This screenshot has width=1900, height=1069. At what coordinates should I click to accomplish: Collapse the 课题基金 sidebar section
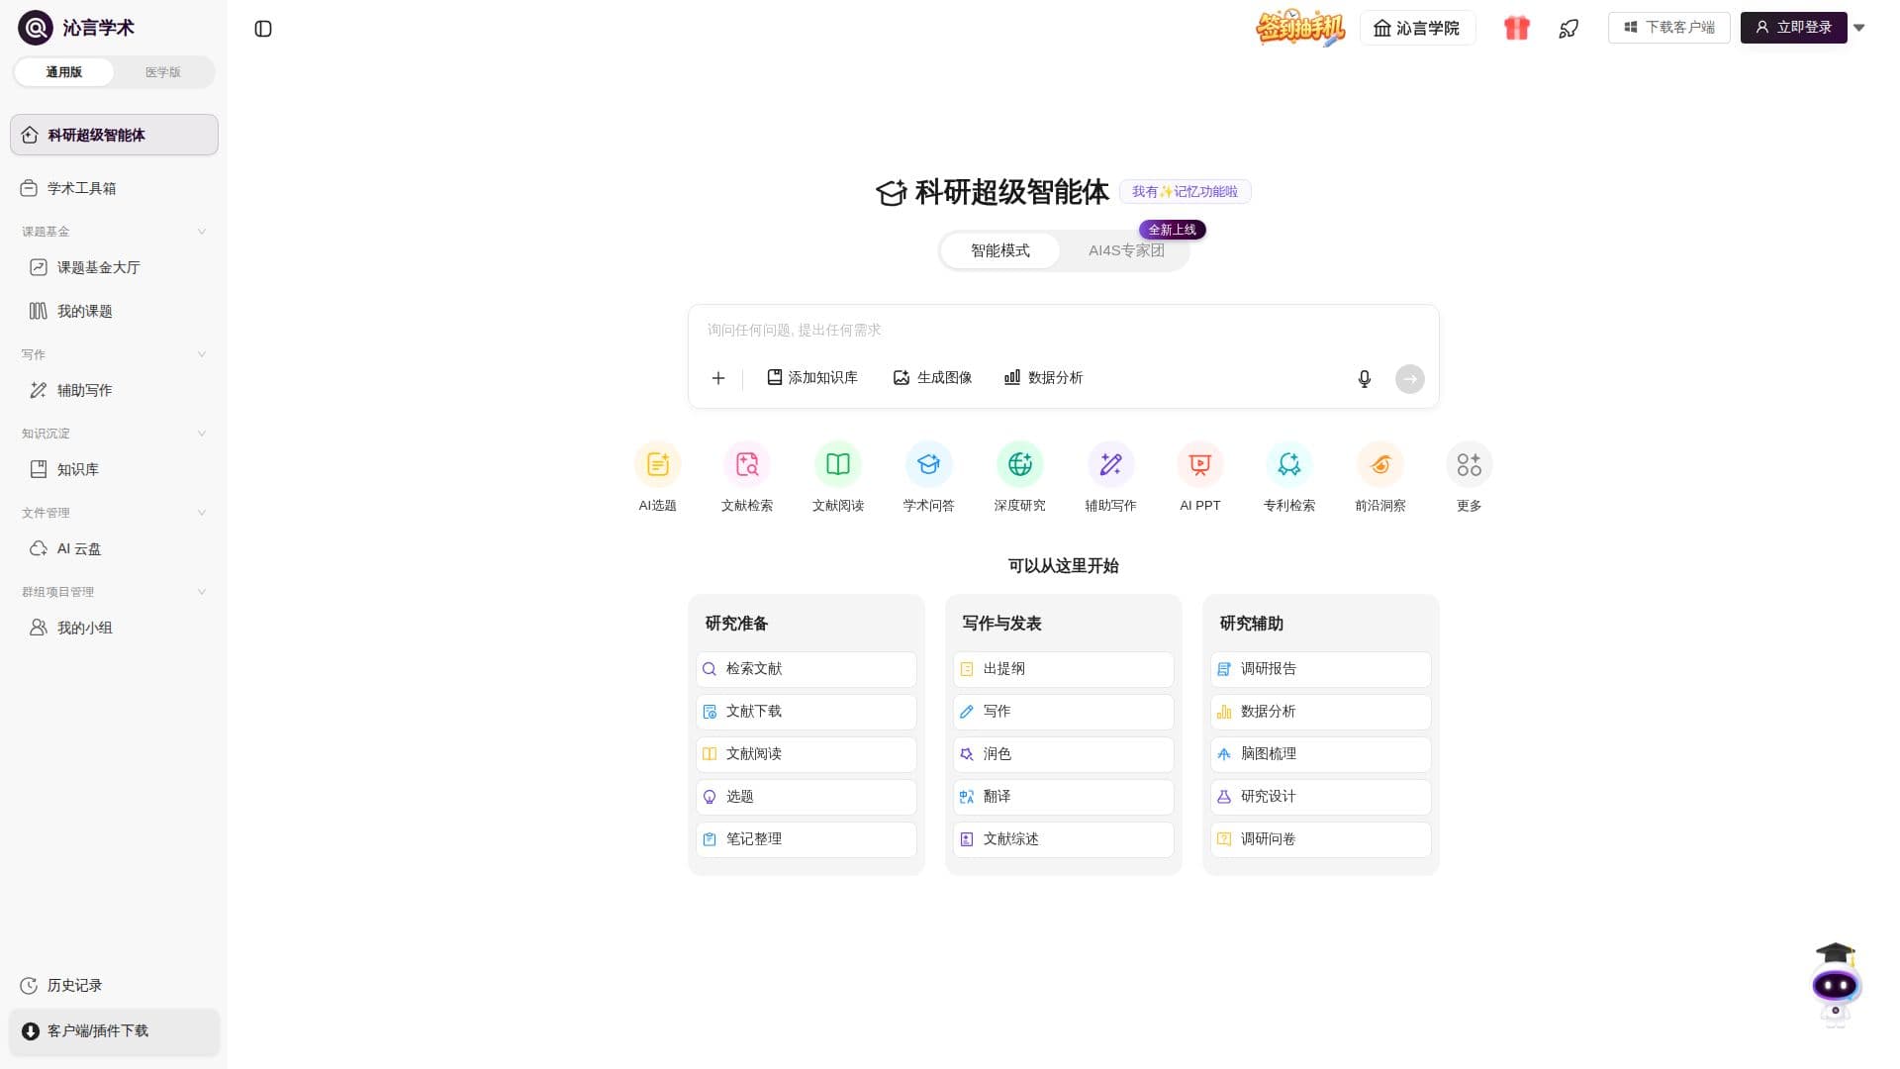coord(202,232)
